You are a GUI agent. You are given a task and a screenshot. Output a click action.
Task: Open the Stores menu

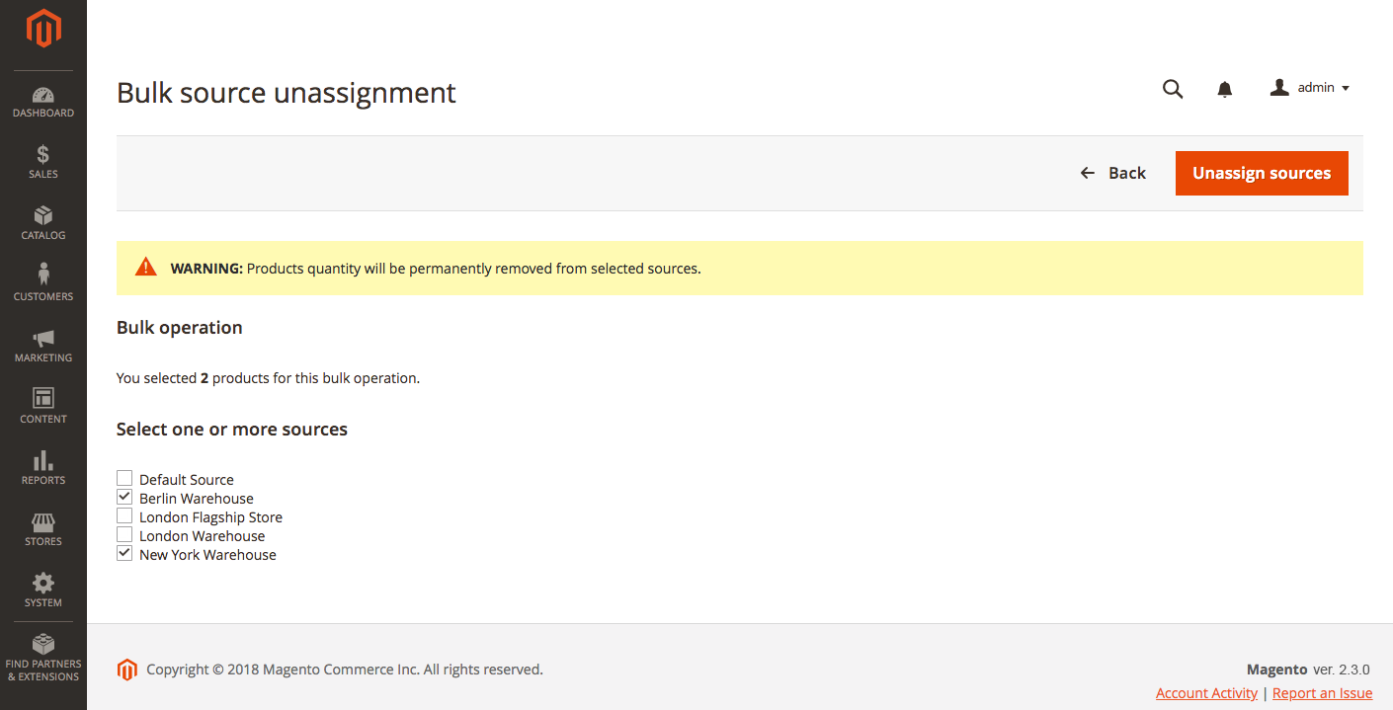pos(43,530)
